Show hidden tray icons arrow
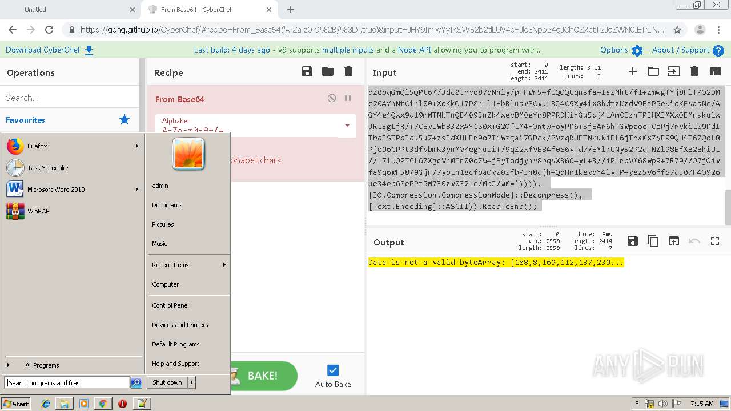The image size is (731, 411). [637, 404]
